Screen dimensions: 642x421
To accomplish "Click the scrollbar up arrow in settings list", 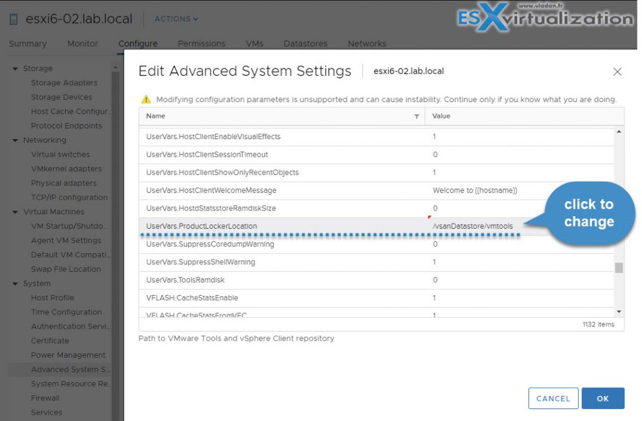I will click(x=618, y=131).
